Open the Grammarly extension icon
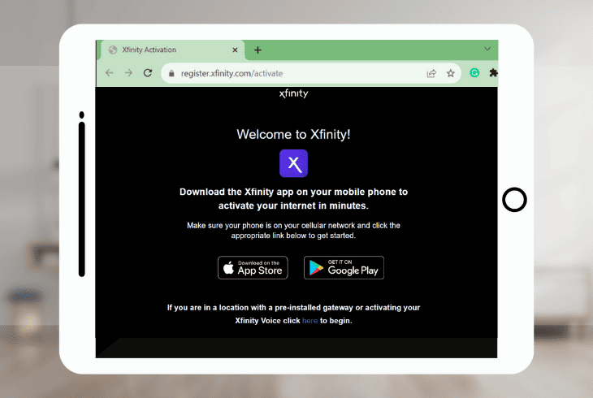 coord(474,72)
